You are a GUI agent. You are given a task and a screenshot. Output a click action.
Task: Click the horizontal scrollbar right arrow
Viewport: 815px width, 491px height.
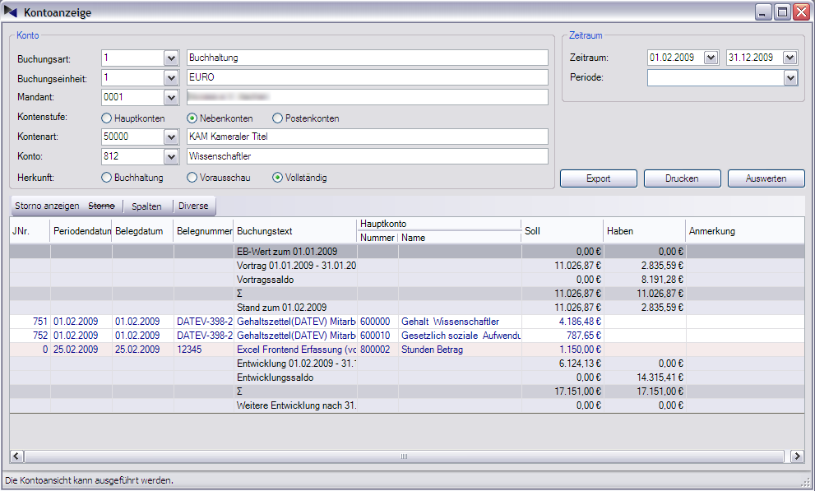tap(796, 456)
